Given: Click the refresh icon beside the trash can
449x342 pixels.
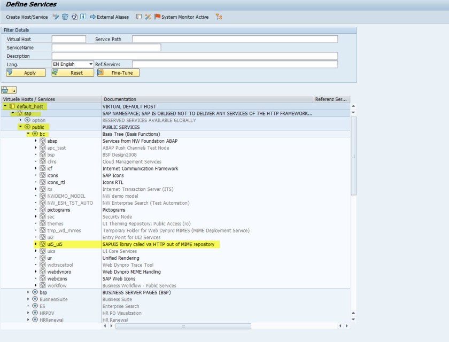Looking at the screenshot, I should [x=74, y=17].
